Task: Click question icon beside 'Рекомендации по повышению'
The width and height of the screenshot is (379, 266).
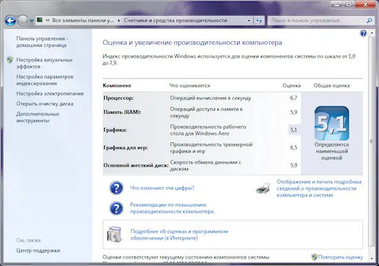Action: pos(116,208)
